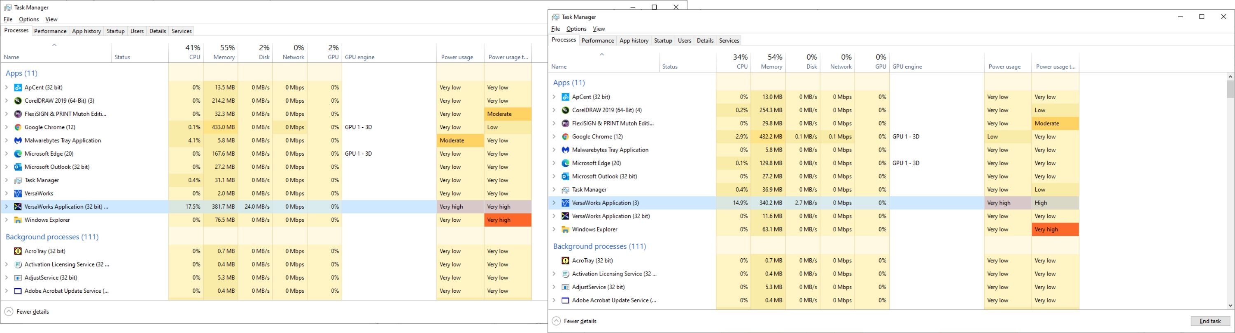This screenshot has width=1235, height=333.
Task: Click 'Background processes (111)' heading, left window
Action: click(52, 237)
